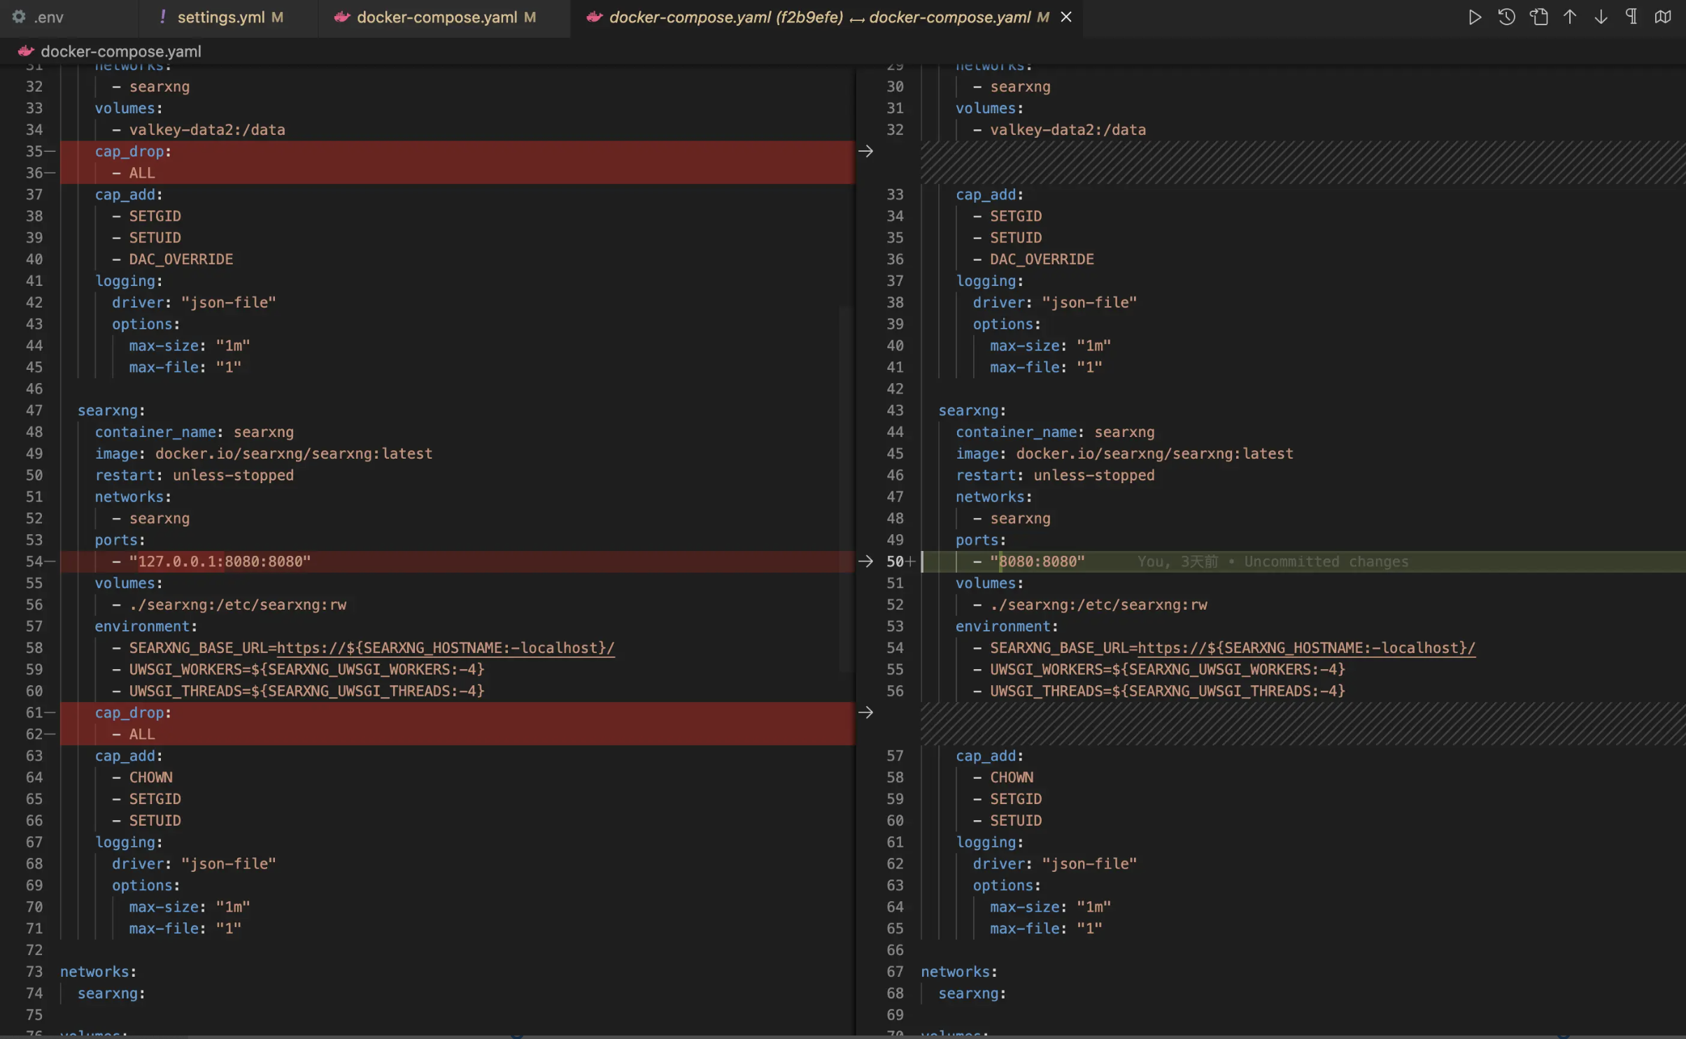
Task: Click the revert arrow beside the first cap_drop block
Action: [865, 151]
